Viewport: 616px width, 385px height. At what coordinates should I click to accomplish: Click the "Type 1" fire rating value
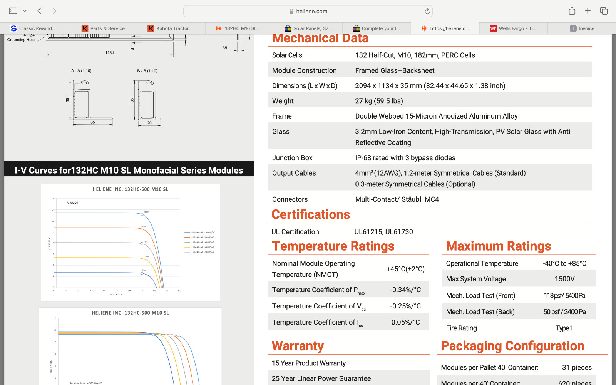tap(564, 328)
